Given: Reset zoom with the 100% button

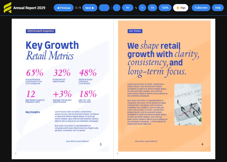Looking at the screenshot, I should (165, 8).
